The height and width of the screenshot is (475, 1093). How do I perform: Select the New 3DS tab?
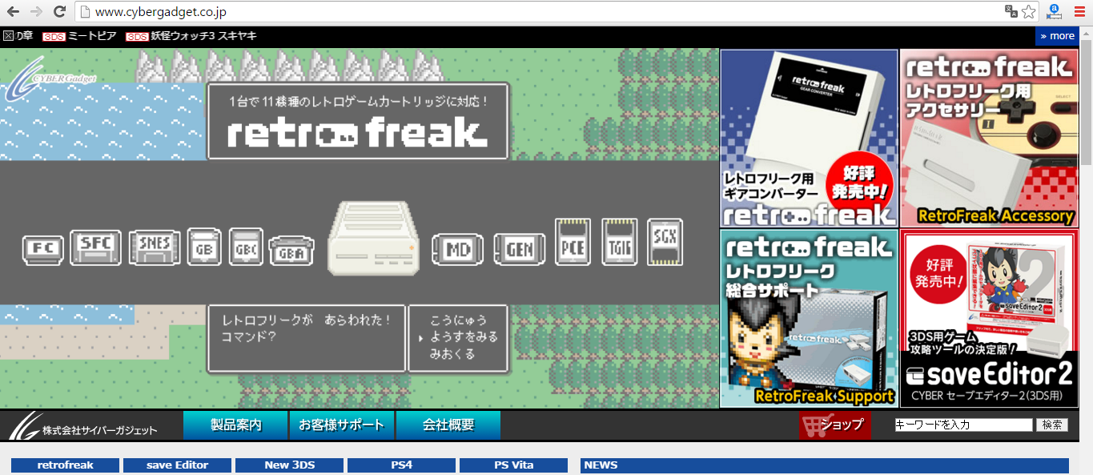(x=289, y=465)
